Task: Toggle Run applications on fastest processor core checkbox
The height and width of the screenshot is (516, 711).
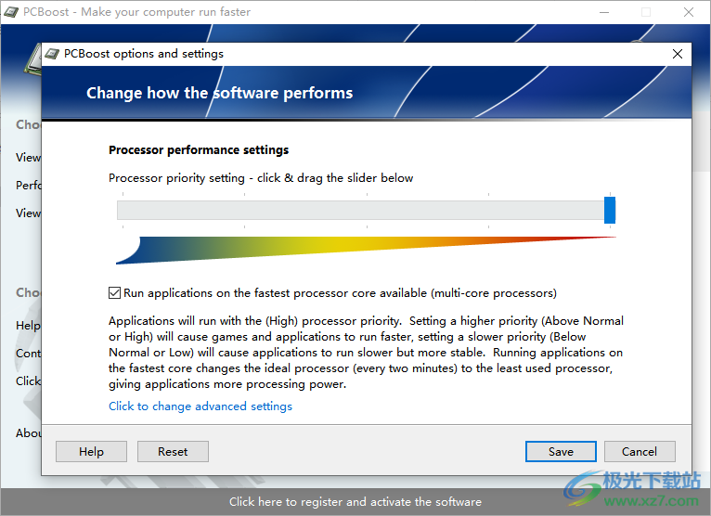Action: [115, 293]
